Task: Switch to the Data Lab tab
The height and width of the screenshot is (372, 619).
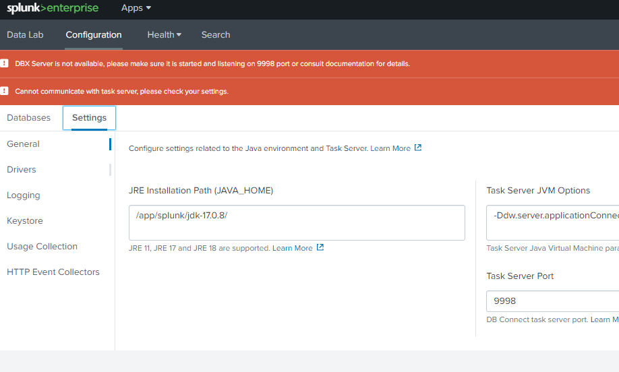Action: 25,34
